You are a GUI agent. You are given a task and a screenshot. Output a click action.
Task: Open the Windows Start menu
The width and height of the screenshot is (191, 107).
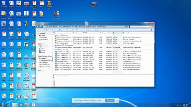click(2, 105)
